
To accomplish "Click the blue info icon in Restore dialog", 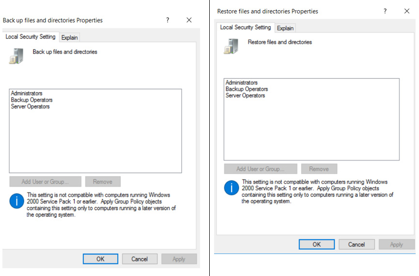I will (232, 188).
